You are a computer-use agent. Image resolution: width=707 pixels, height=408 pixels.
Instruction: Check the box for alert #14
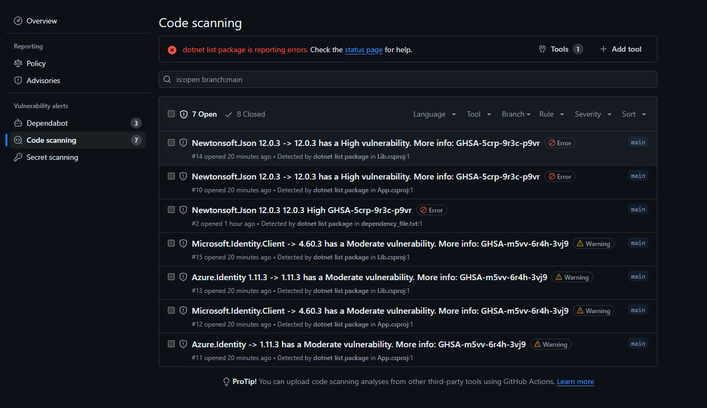[171, 142]
